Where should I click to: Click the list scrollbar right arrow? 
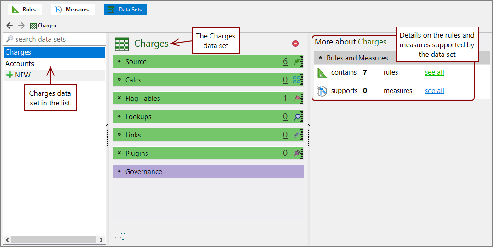(x=101, y=240)
